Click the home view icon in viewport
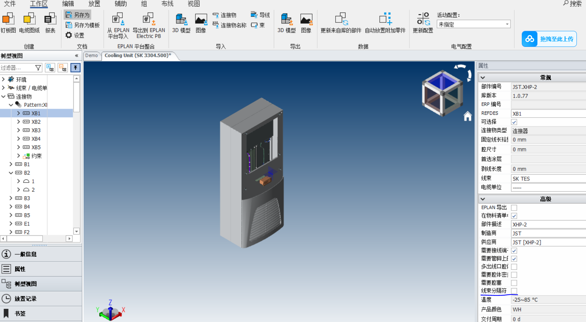This screenshot has width=586, height=322. click(x=468, y=116)
